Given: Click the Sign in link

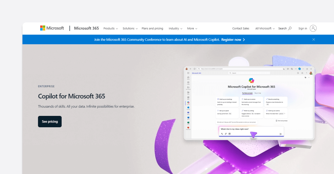Looking at the screenshot, I should (x=303, y=28).
